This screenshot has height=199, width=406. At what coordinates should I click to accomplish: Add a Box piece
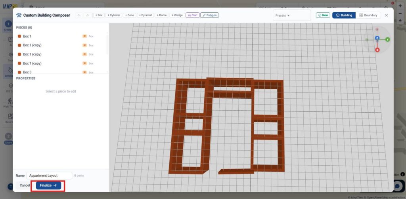point(99,15)
